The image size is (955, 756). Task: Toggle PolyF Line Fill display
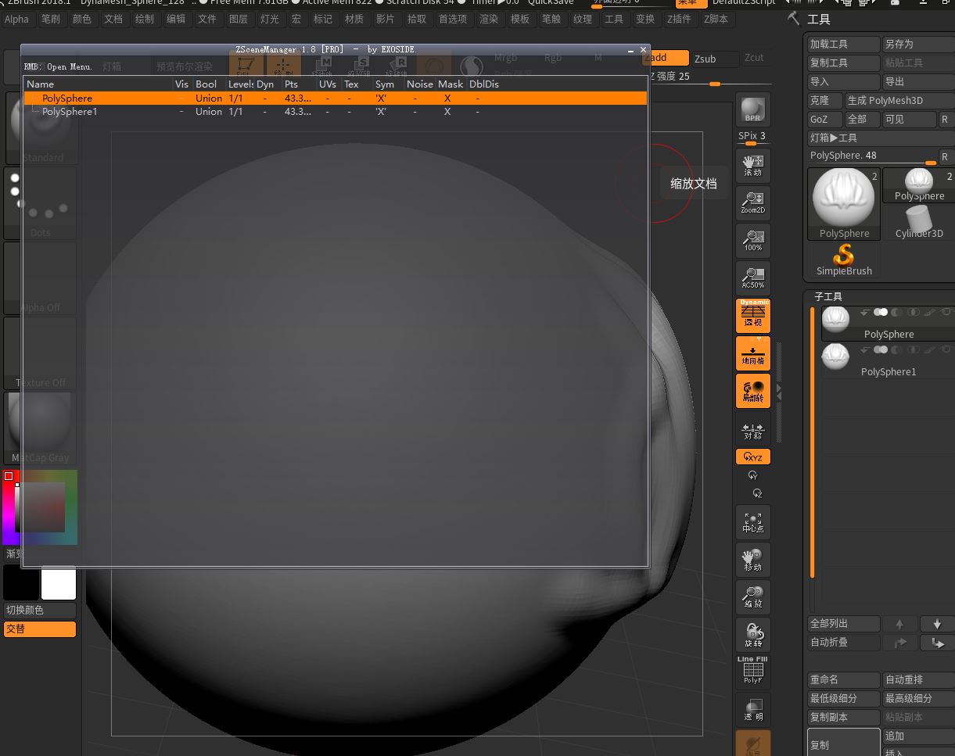pyautogui.click(x=752, y=672)
